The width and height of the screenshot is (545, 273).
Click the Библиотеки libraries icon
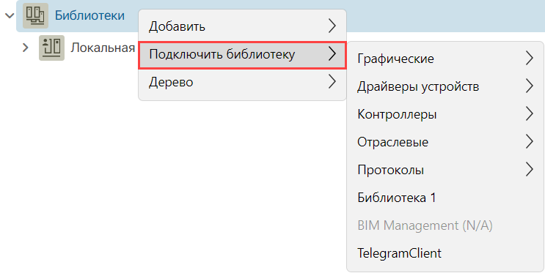tap(35, 15)
